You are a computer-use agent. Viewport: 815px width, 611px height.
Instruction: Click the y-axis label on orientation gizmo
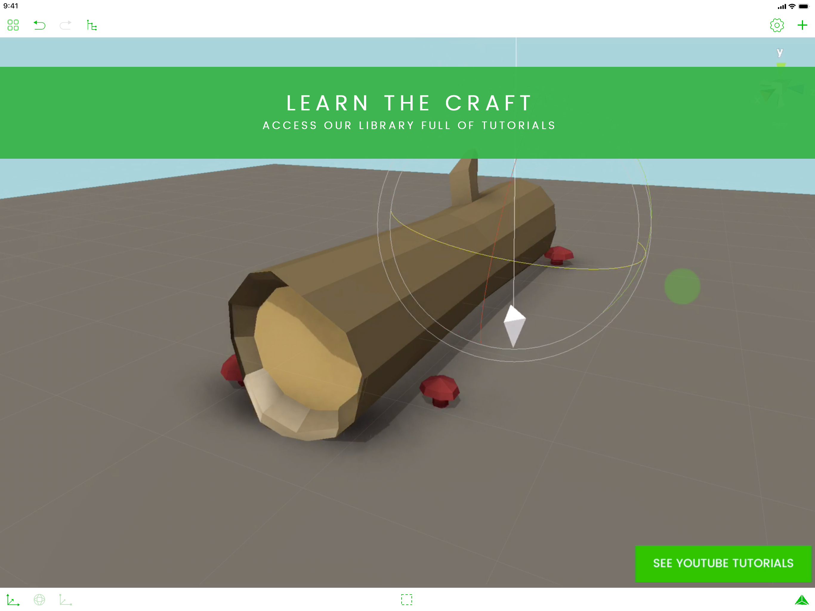[780, 52]
